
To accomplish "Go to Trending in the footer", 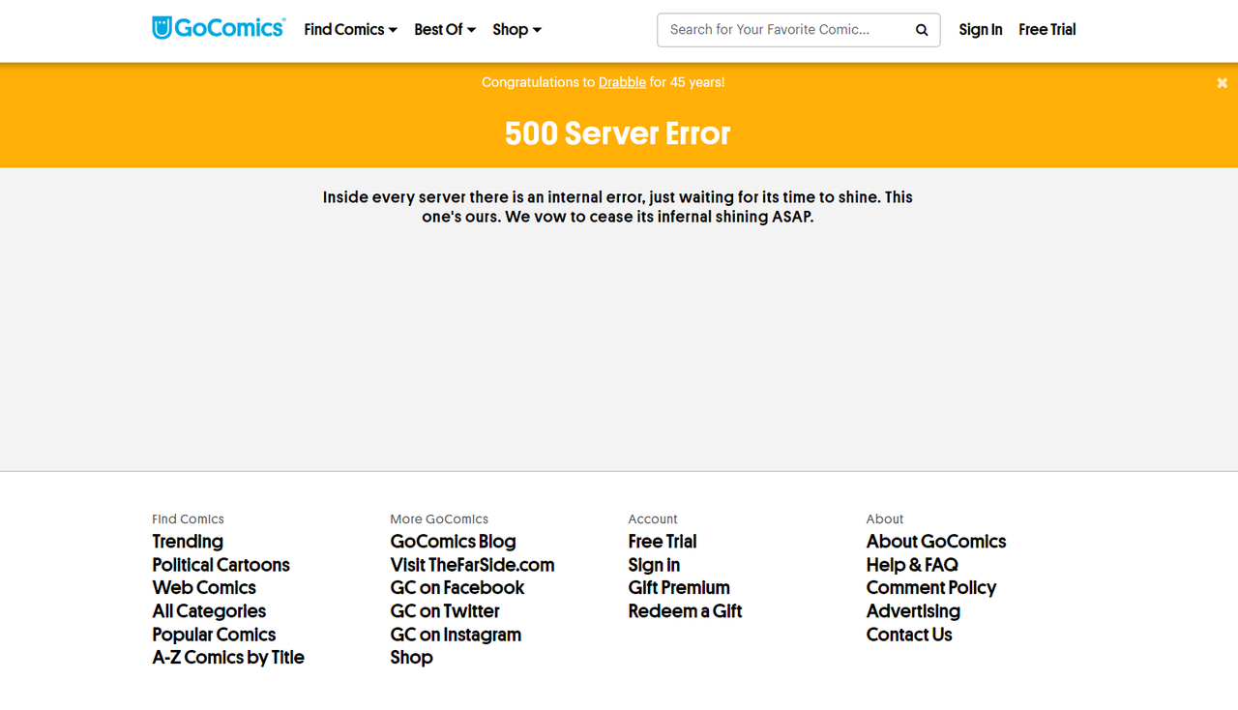I will 188,542.
